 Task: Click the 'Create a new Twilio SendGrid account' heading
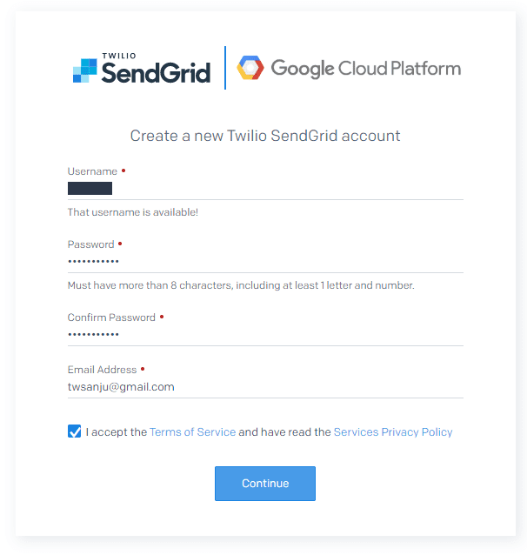pyautogui.click(x=265, y=136)
